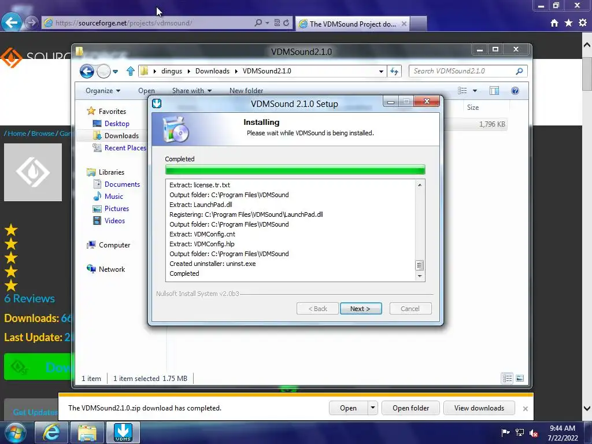Click Open in download notification bar
The width and height of the screenshot is (592, 444).
click(348, 408)
